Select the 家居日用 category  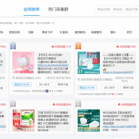coord(14,32)
